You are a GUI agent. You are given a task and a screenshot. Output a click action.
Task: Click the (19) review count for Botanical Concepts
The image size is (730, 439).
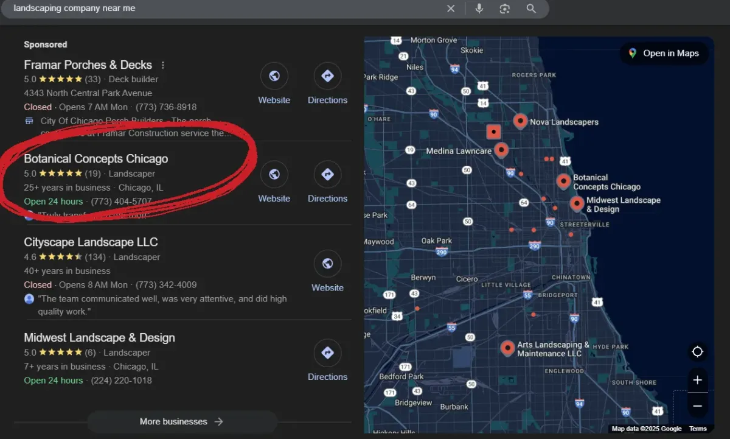[x=92, y=174]
